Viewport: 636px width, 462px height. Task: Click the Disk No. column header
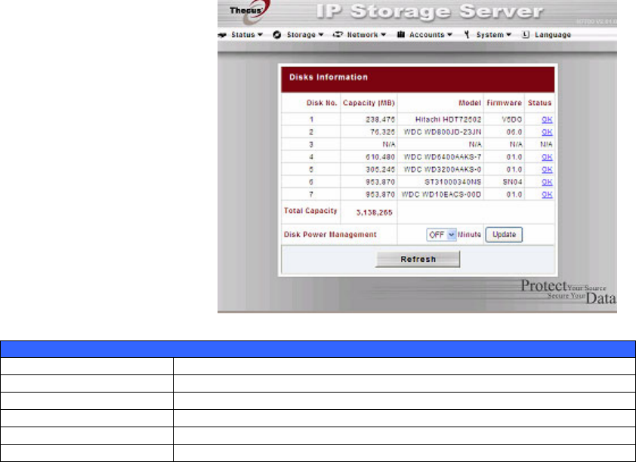tap(322, 103)
